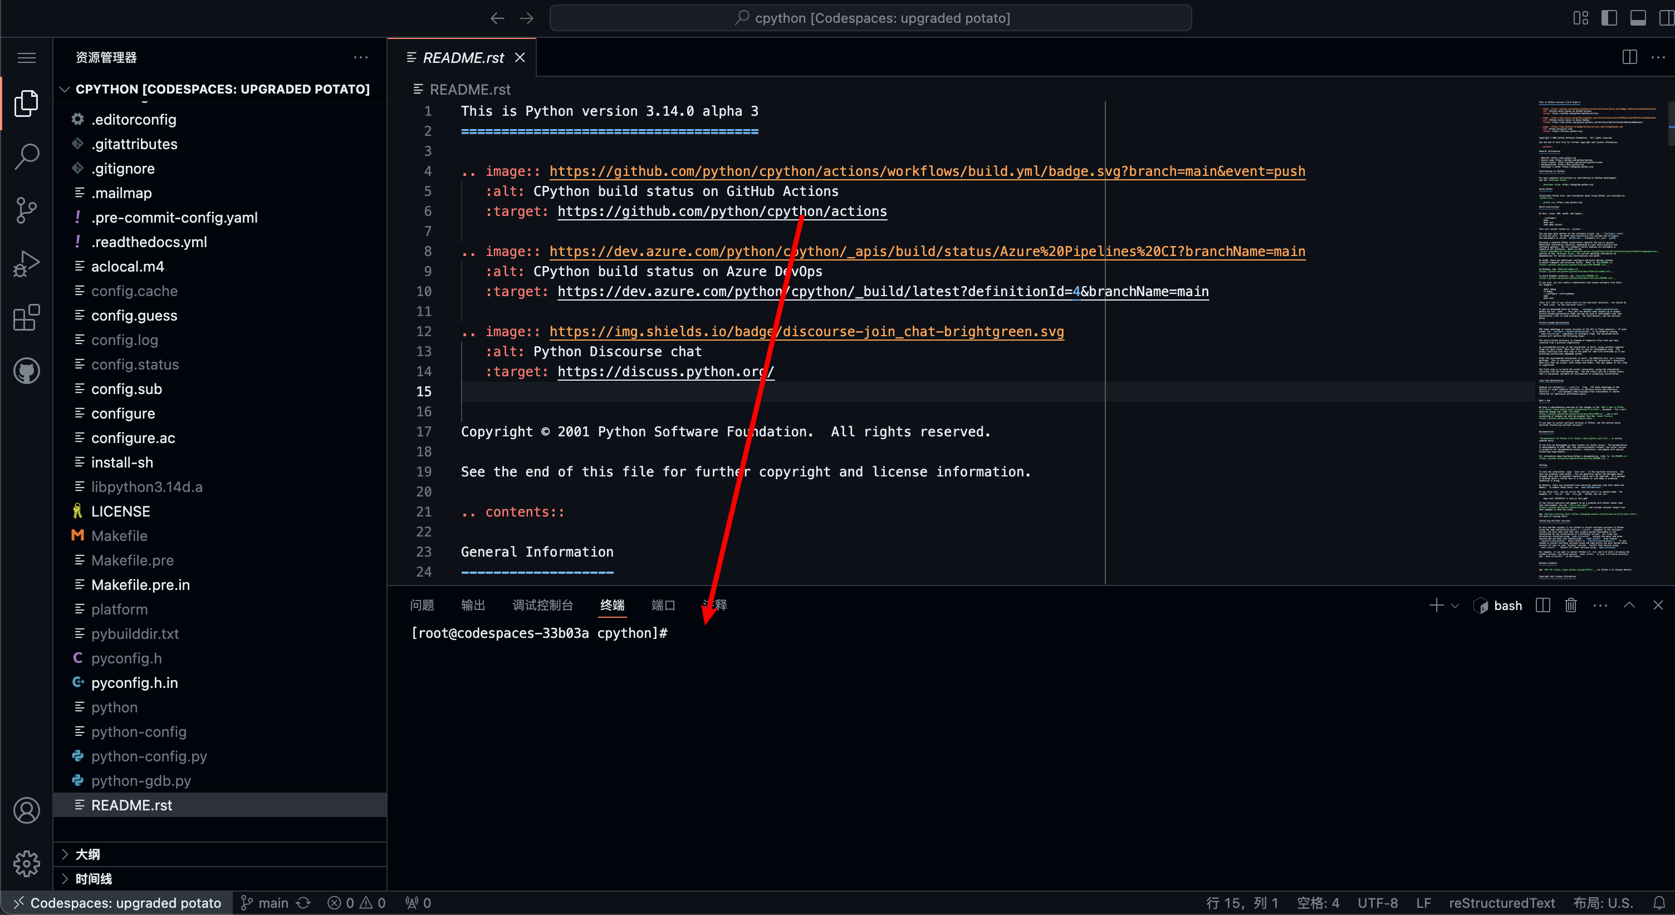The width and height of the screenshot is (1675, 915).
Task: Switch to the 调试控制台 debug console tab
Action: click(x=542, y=605)
